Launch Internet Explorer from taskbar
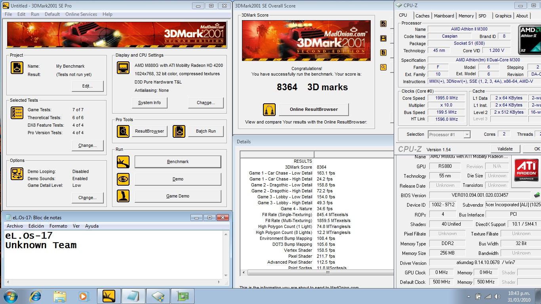Image resolution: width=541 pixels, height=304 pixels. coord(36,296)
